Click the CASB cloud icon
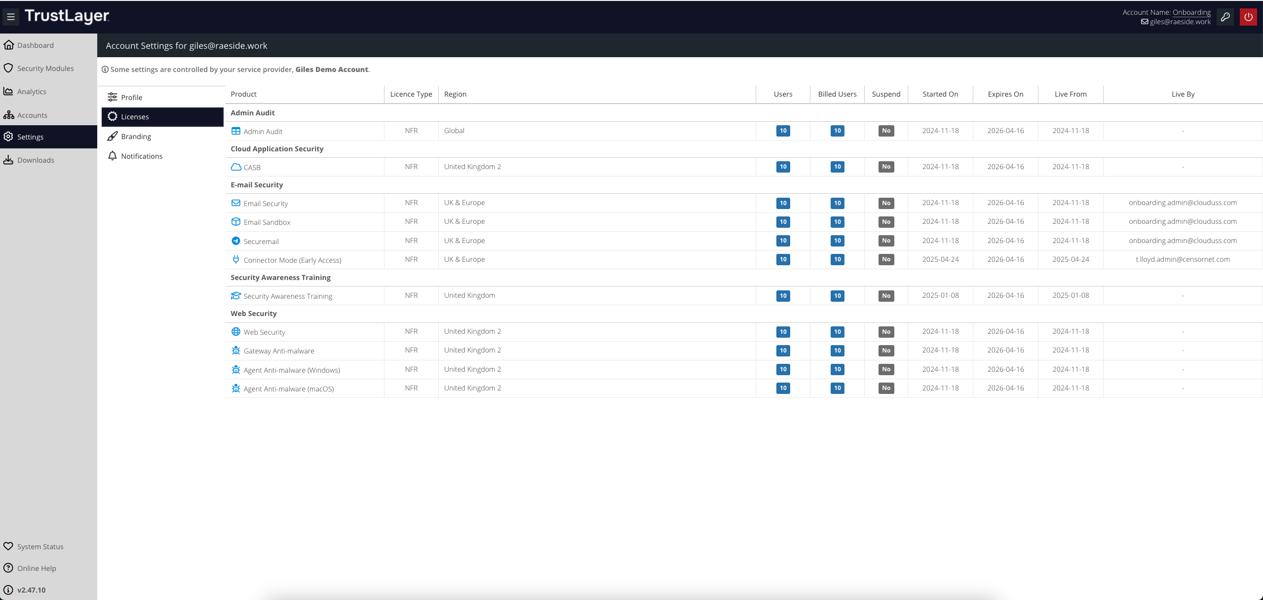1263x600 pixels. coord(236,167)
